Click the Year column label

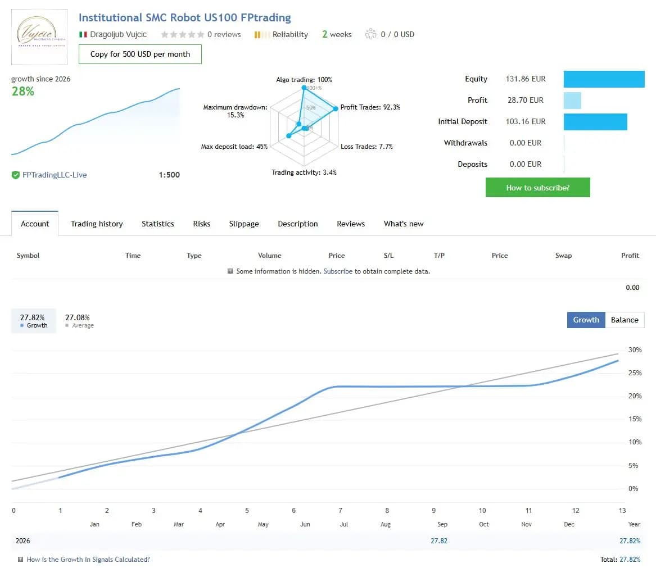click(x=634, y=524)
